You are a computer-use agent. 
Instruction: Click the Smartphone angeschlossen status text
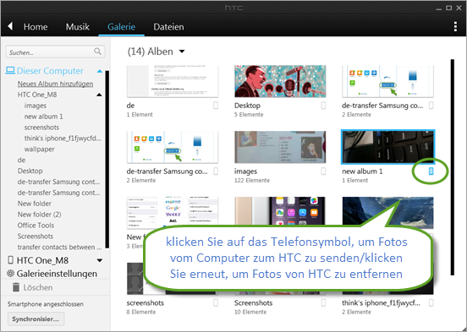46,304
